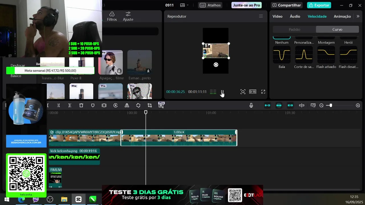The width and height of the screenshot is (365, 205).
Task: Choose the Flash ativado curve preset
Action: click(326, 55)
